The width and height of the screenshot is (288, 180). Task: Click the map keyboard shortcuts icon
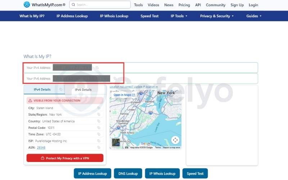pyautogui.click(x=127, y=148)
